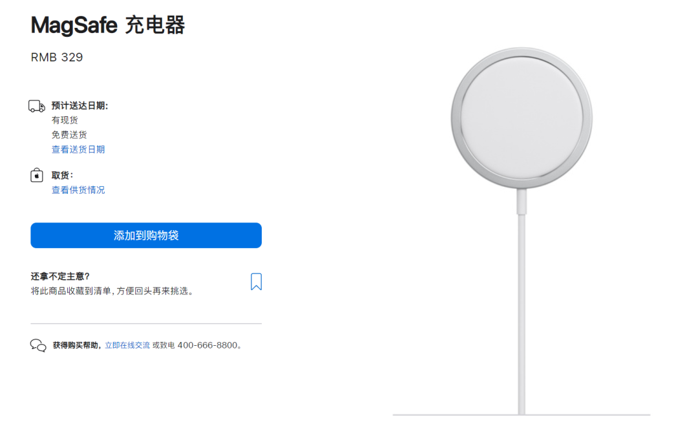This screenshot has height=426, width=698.
Task: Click the 获得购买帮助 label
Action: coord(77,345)
